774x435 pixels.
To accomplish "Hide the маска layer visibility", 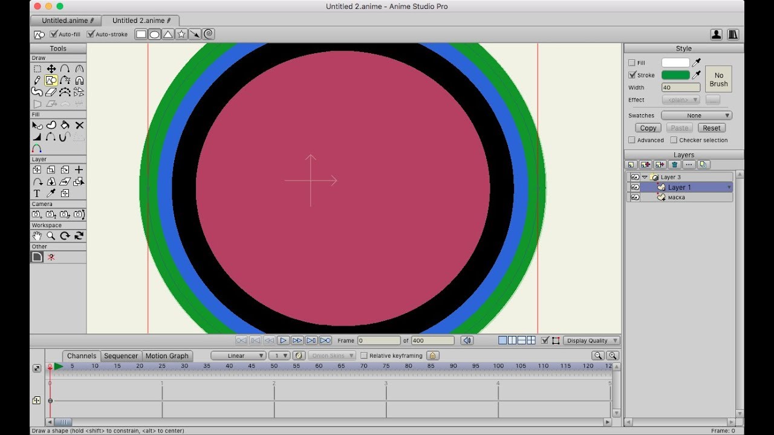I will point(635,198).
